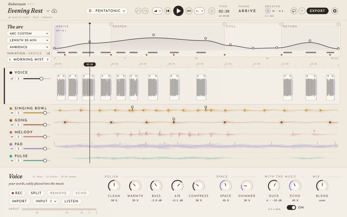Open the D · Pentatonic scale dropdown
347x217 pixels.
coord(107,11)
